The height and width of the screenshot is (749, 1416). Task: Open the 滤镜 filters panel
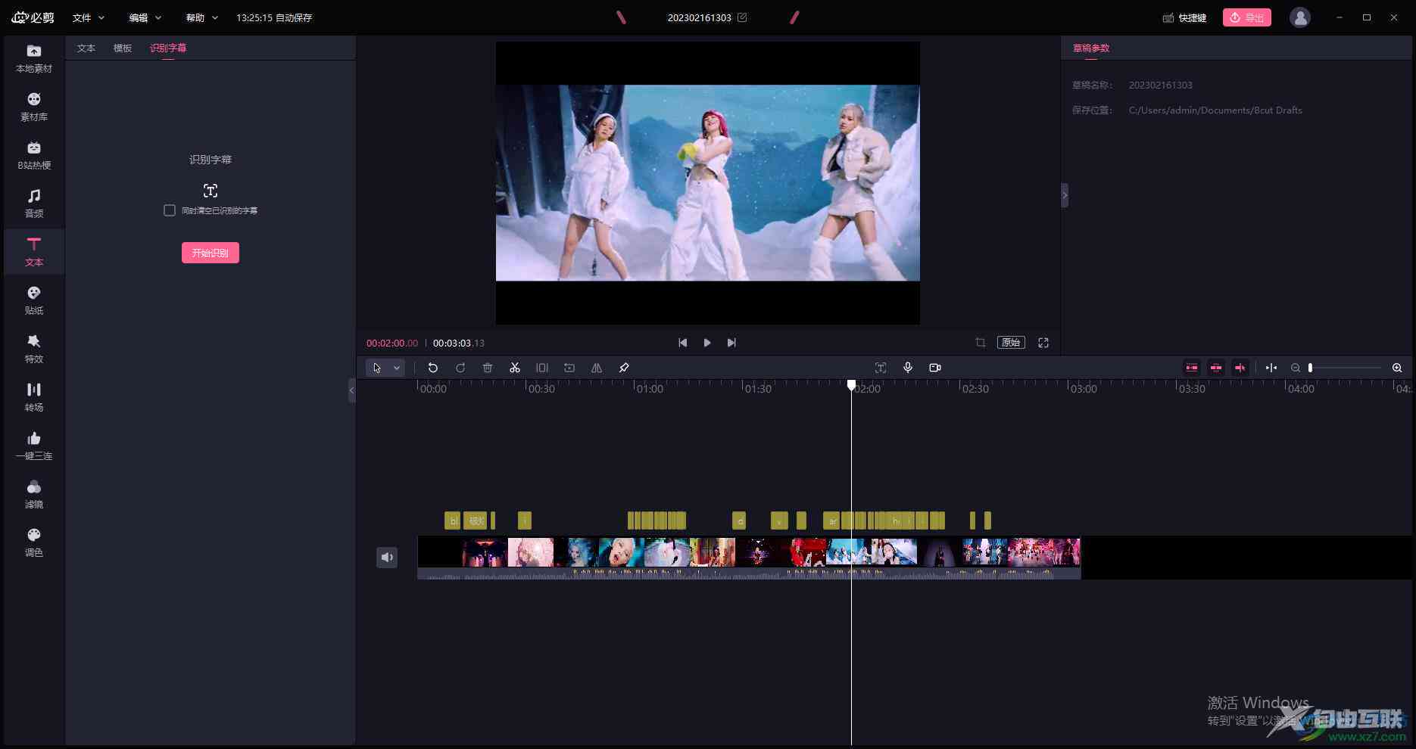click(x=34, y=494)
